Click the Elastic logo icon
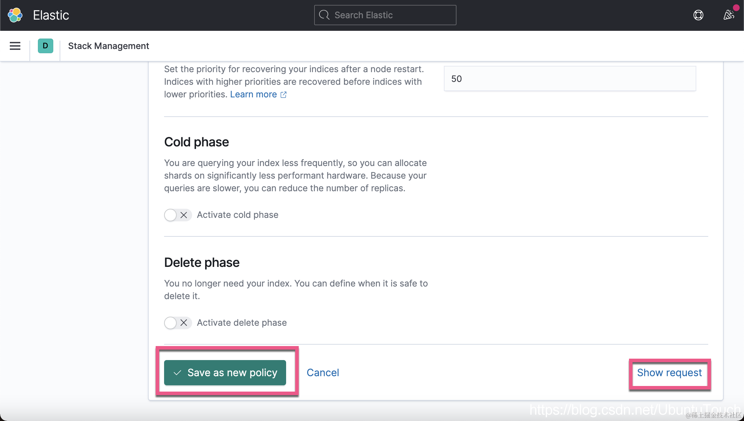 [15, 15]
